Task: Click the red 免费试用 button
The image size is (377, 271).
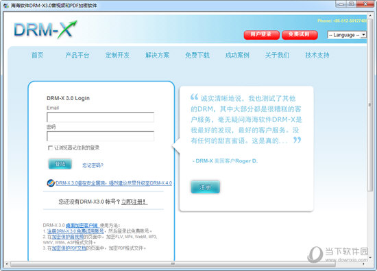Action: coord(300,35)
